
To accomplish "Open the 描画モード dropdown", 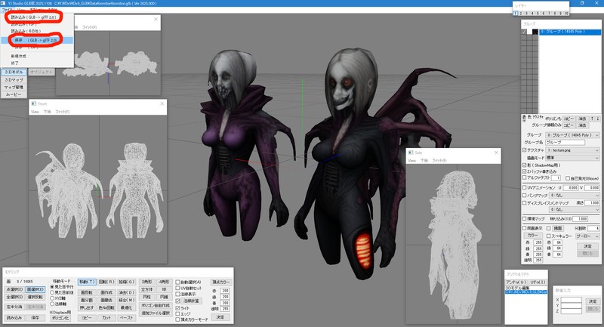I will pyautogui.click(x=573, y=158).
